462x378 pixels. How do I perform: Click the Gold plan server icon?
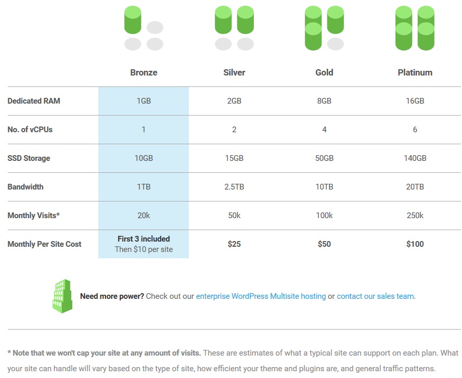325,28
